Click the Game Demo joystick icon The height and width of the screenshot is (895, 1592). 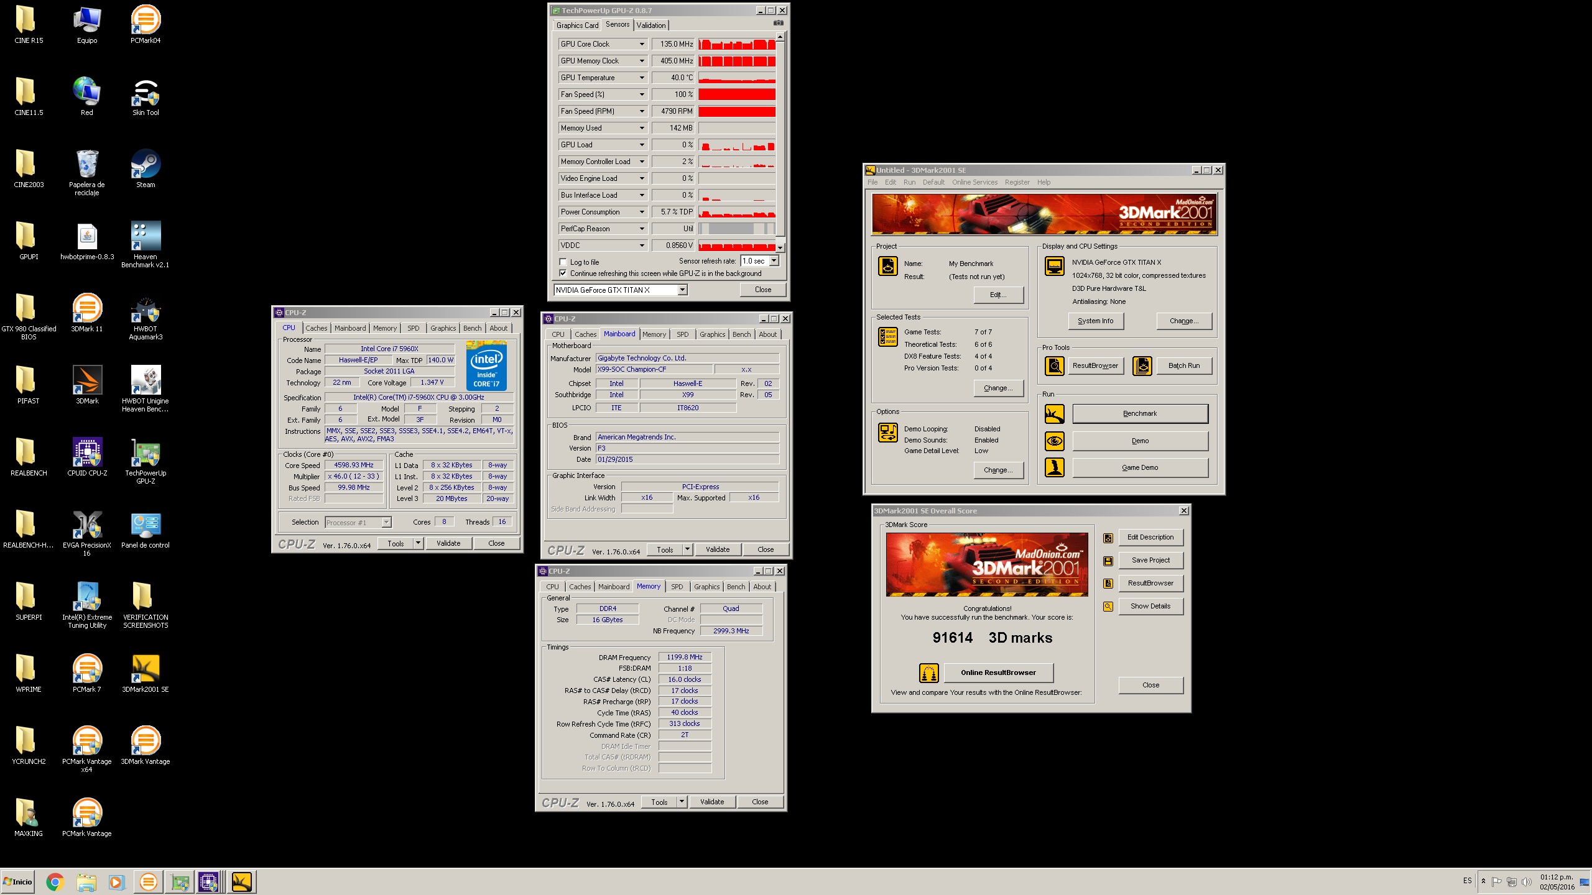tap(1054, 467)
